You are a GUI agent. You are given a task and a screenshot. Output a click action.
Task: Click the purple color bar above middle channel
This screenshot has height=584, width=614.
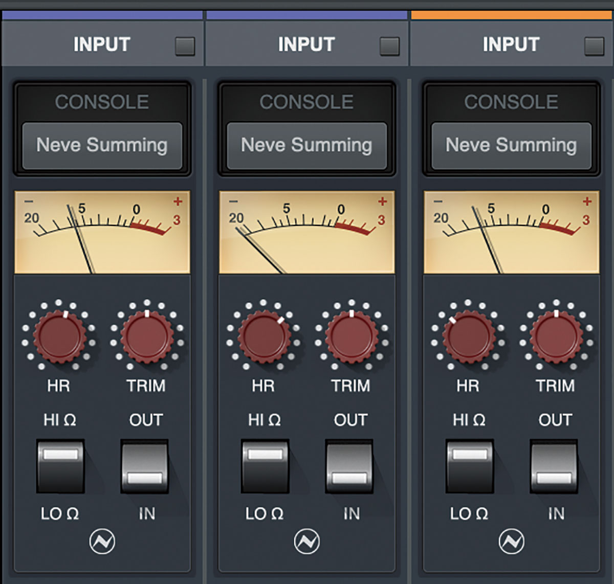point(307,15)
